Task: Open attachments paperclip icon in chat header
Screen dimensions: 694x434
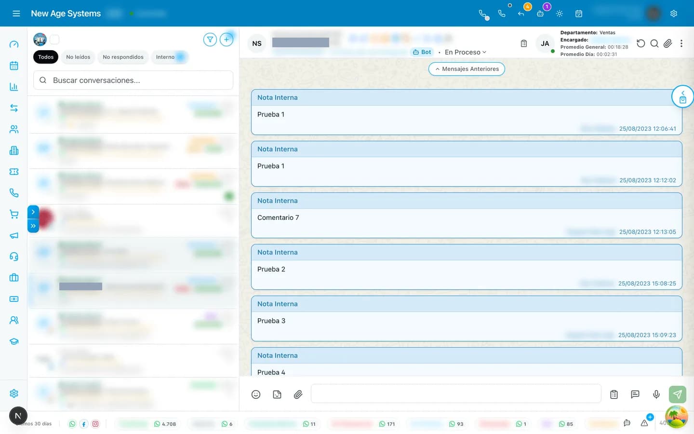Action: click(x=667, y=43)
